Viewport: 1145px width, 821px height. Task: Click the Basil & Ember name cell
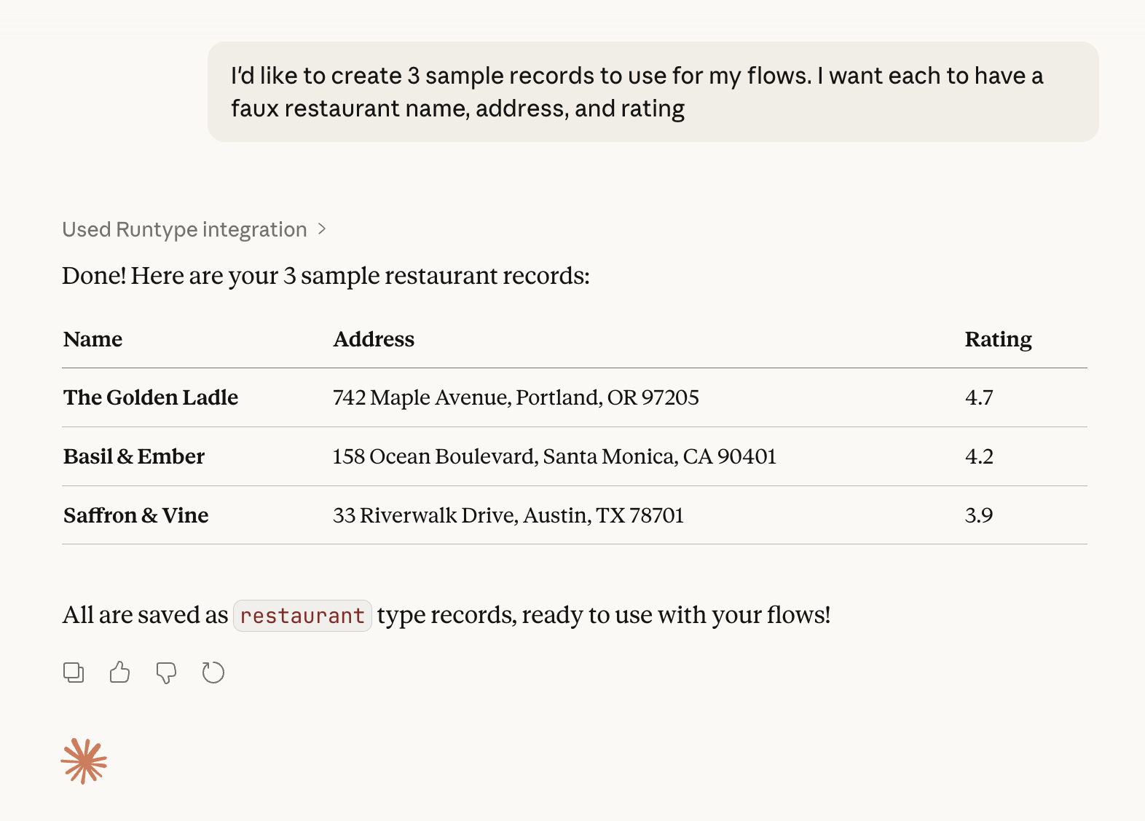pyautogui.click(x=134, y=456)
